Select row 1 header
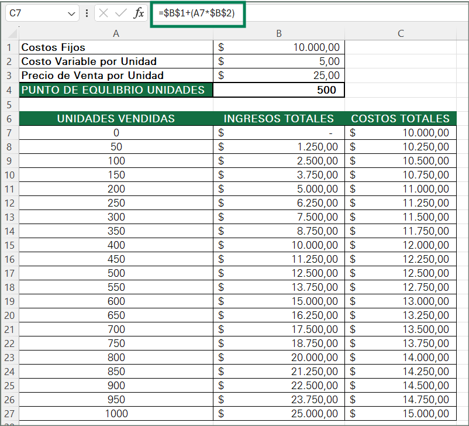This screenshot has width=469, height=426. click(9, 47)
